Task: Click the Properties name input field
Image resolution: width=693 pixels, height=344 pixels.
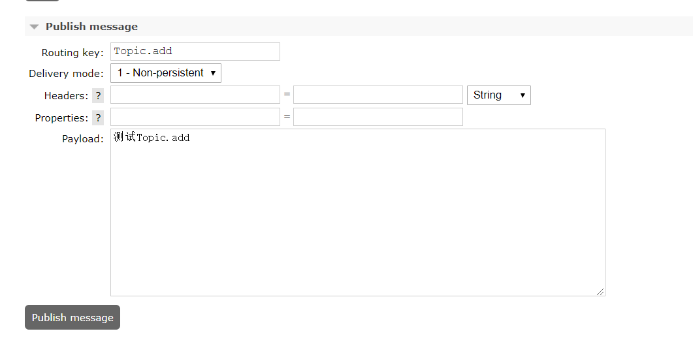Action: [195, 117]
